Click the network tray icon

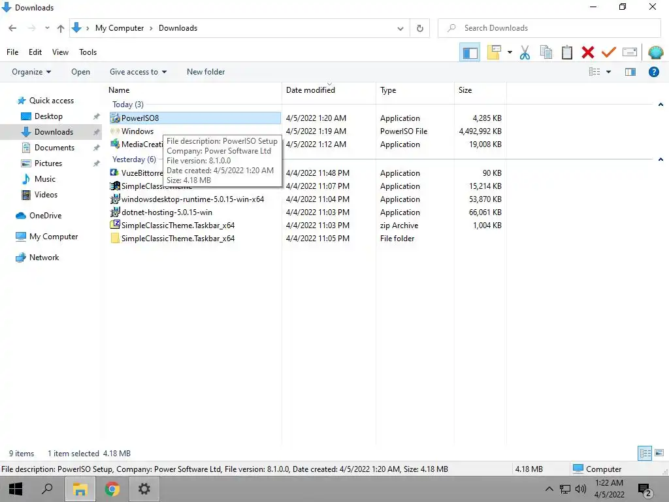(565, 489)
